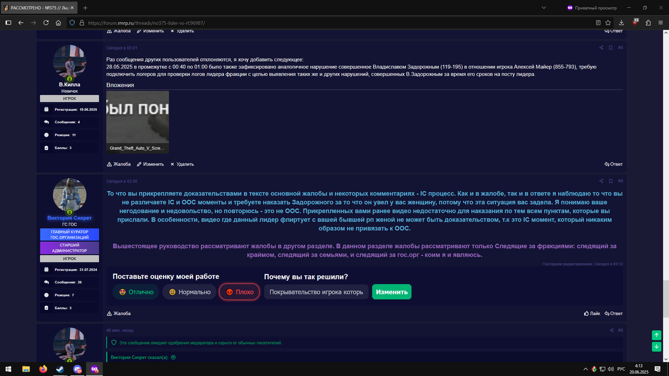Go to homepage using the home icon
This screenshot has width=669, height=376.
tap(57, 22)
